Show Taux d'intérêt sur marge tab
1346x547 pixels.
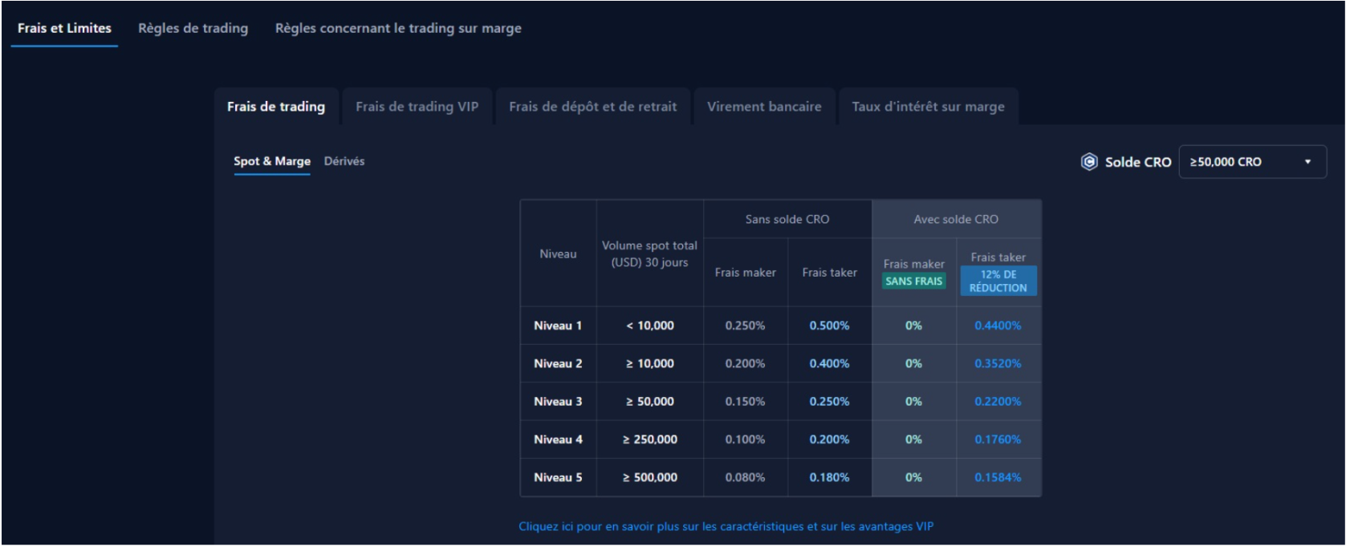[928, 107]
